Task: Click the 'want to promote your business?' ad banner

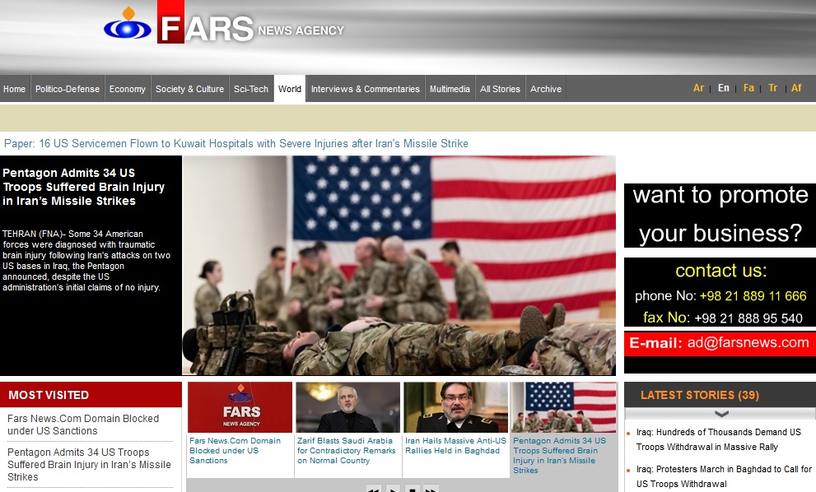Action: coord(720,214)
